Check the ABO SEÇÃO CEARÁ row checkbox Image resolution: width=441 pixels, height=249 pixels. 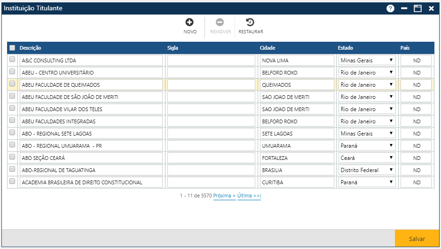tap(12, 157)
